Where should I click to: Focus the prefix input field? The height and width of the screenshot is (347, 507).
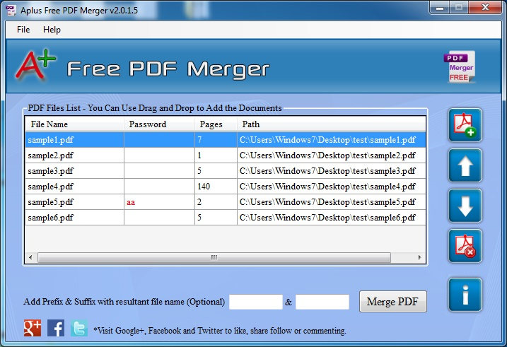coord(256,302)
